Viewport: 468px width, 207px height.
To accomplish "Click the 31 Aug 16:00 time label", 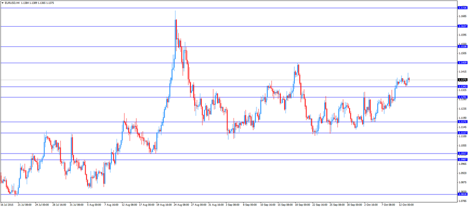I will 215,205.
